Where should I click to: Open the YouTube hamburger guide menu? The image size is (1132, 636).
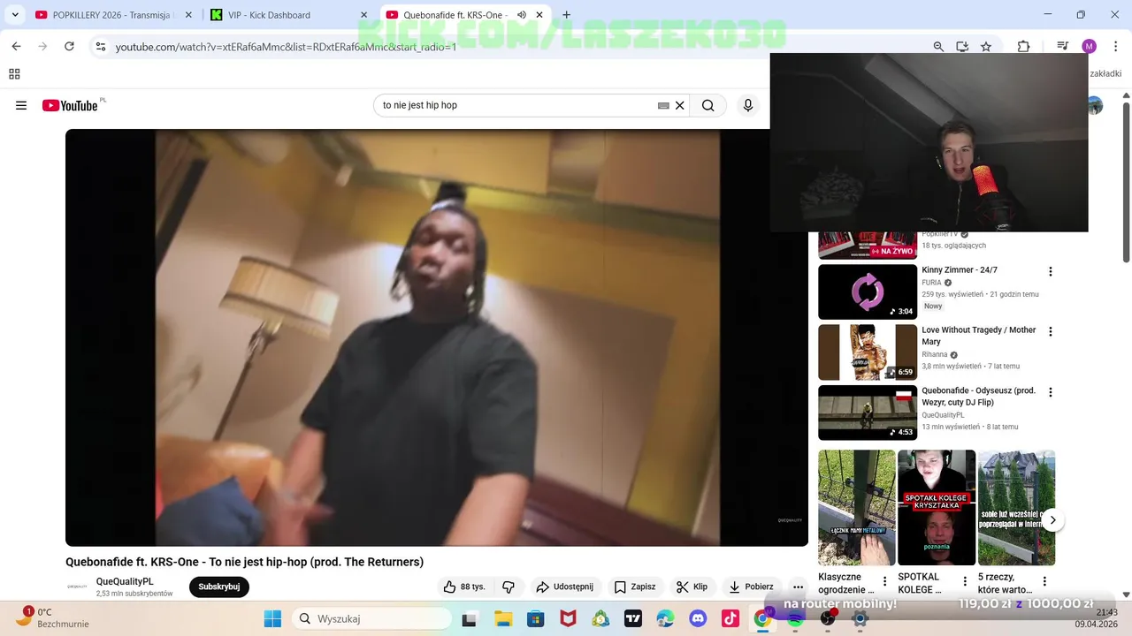[21, 105]
